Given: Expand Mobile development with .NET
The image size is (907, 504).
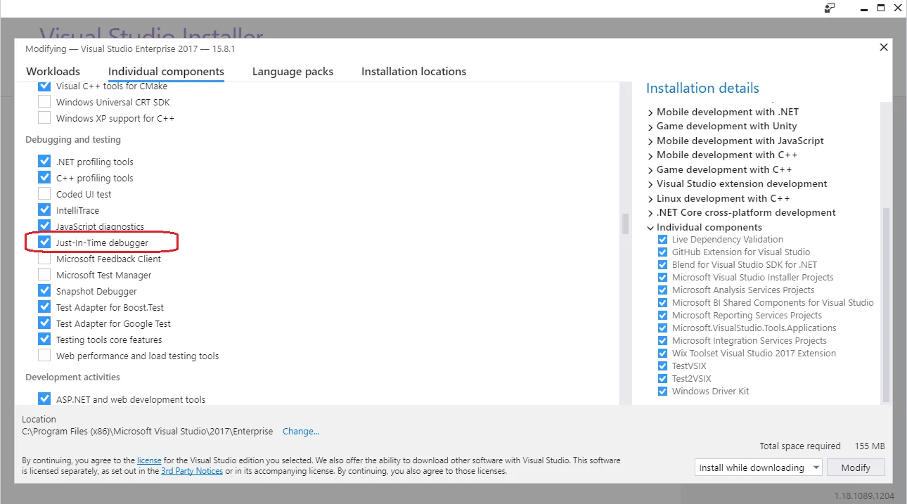Looking at the screenshot, I should [650, 112].
